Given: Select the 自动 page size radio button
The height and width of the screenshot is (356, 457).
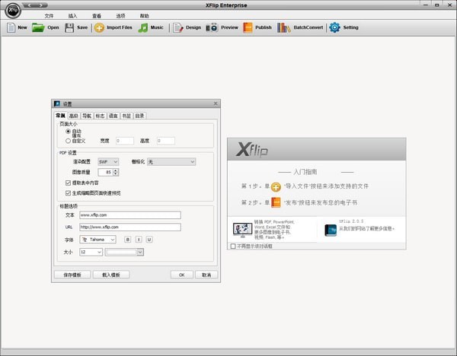Looking at the screenshot, I should point(68,132).
